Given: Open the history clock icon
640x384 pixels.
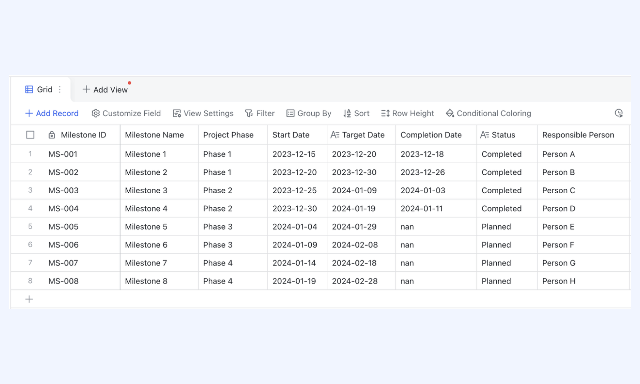Looking at the screenshot, I should [x=619, y=113].
